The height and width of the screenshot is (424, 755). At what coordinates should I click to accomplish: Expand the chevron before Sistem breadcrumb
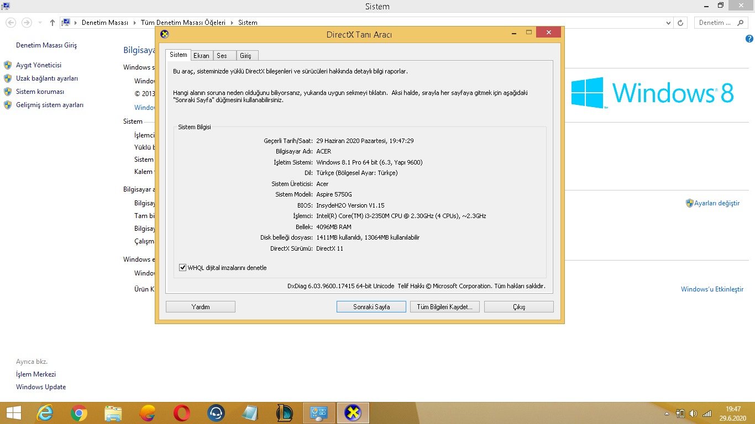(232, 23)
